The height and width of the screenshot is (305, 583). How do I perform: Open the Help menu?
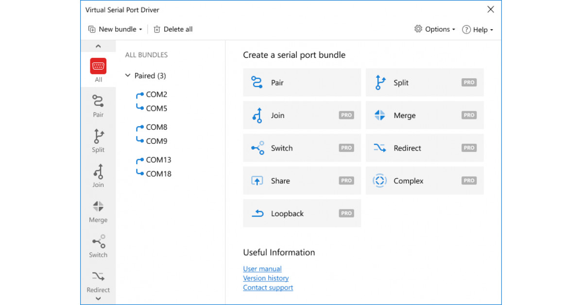pyautogui.click(x=478, y=29)
